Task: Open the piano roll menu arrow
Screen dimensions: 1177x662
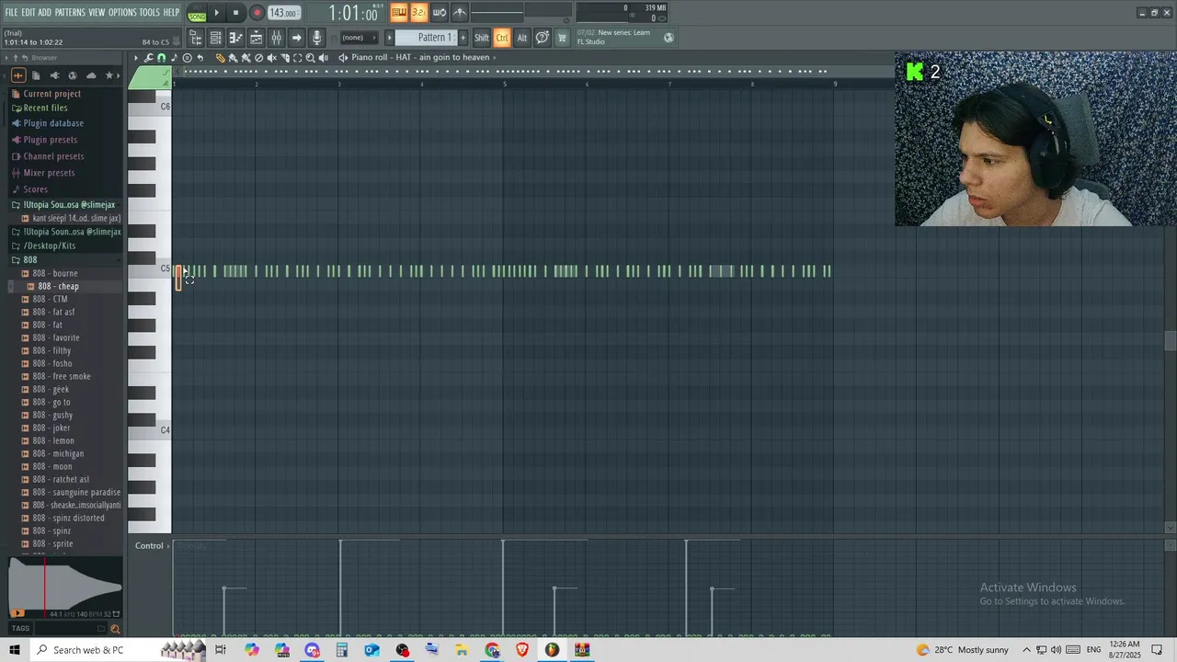Action: pos(135,57)
